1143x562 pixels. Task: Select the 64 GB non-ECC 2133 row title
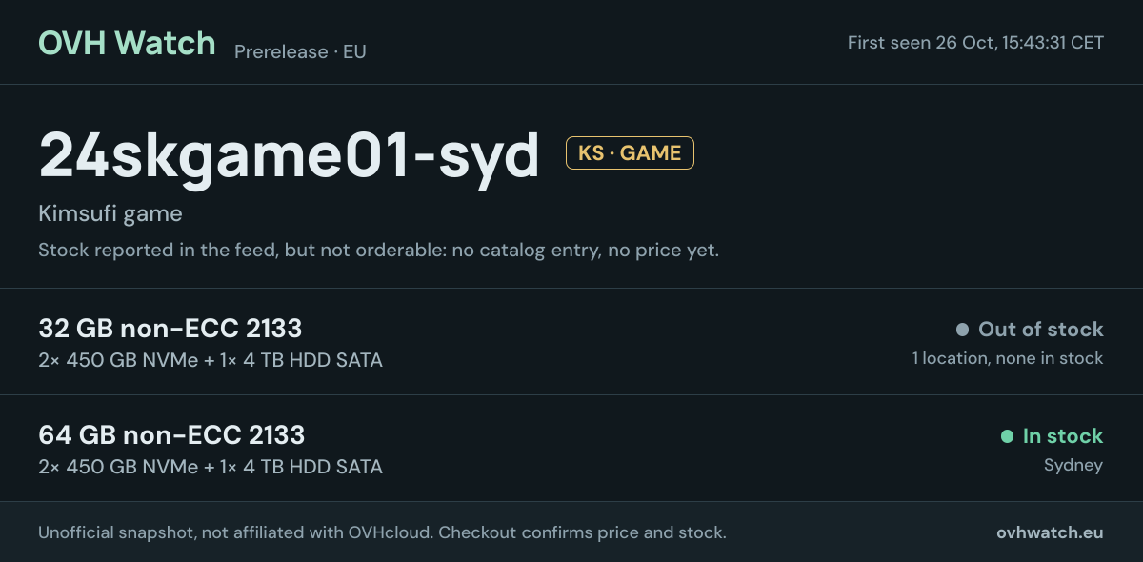coord(171,435)
